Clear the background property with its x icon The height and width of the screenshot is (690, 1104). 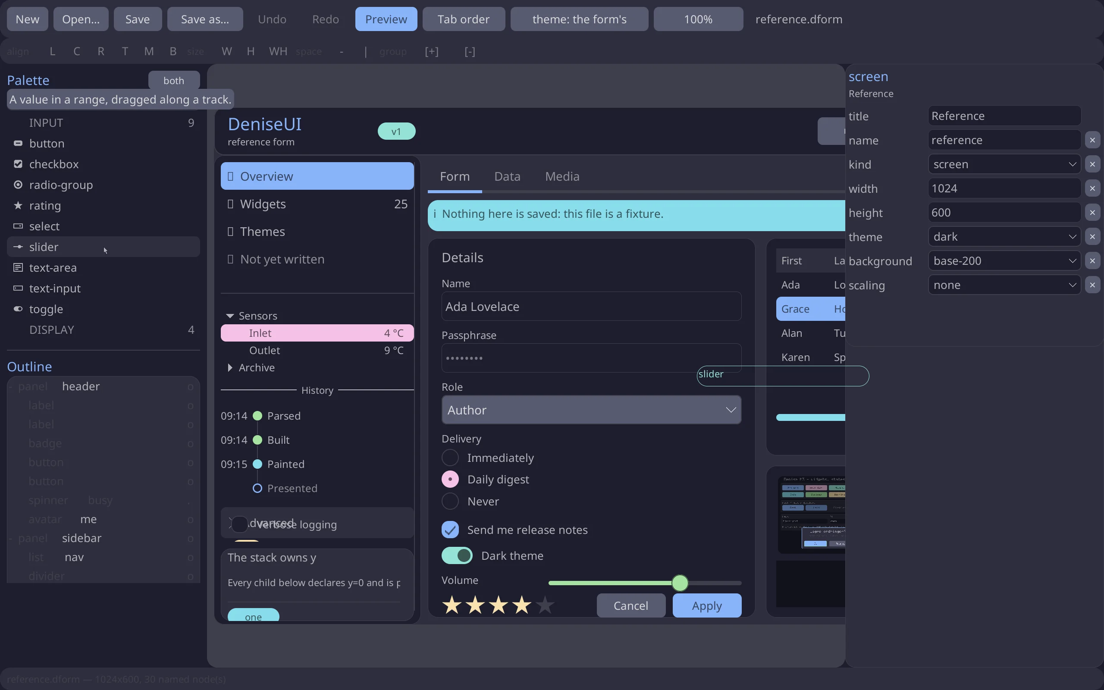(1092, 261)
